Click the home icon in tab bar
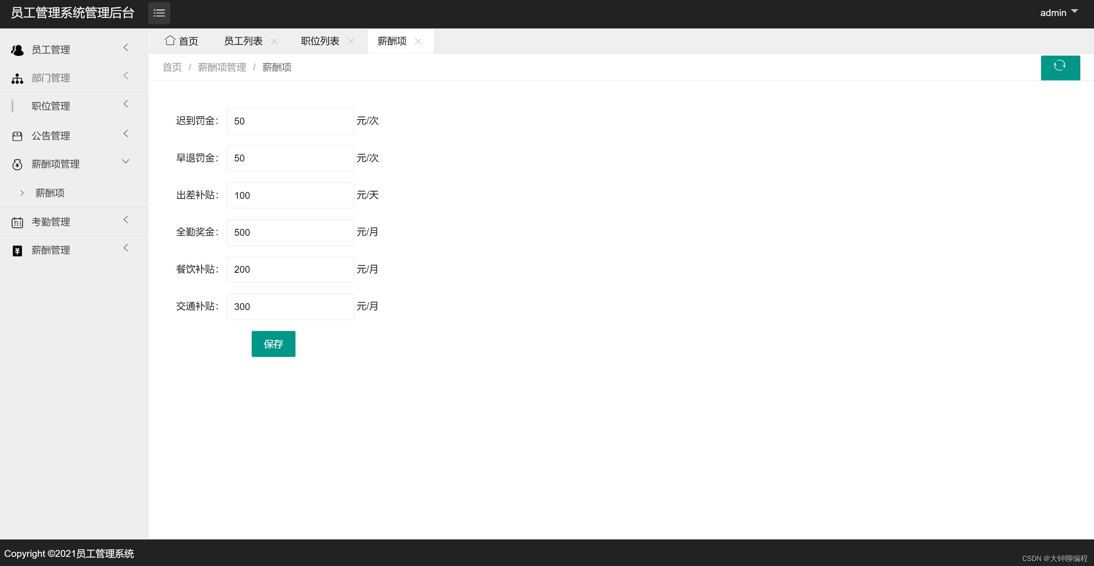 (170, 40)
